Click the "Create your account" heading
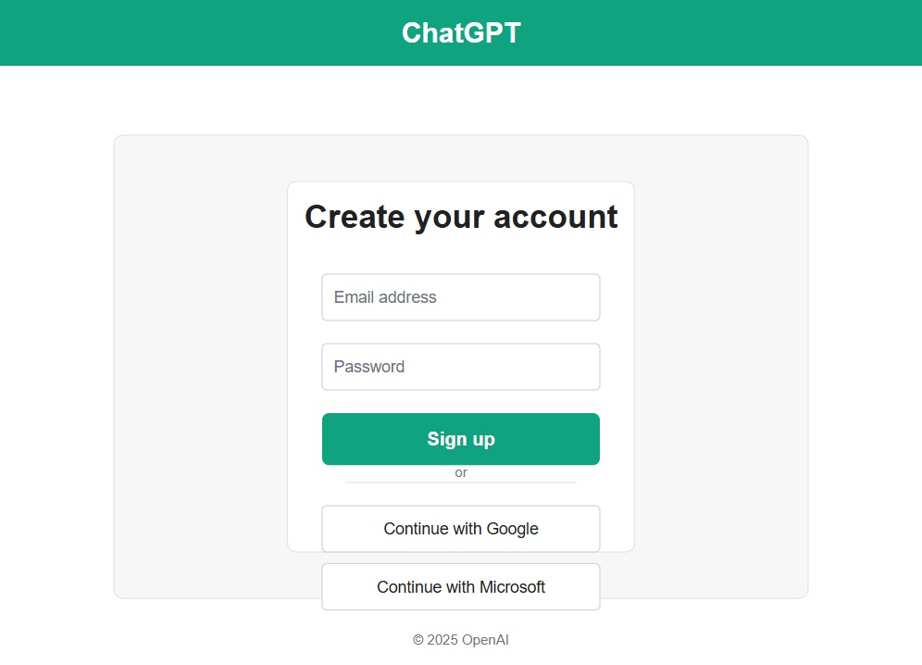The height and width of the screenshot is (665, 922). [461, 217]
